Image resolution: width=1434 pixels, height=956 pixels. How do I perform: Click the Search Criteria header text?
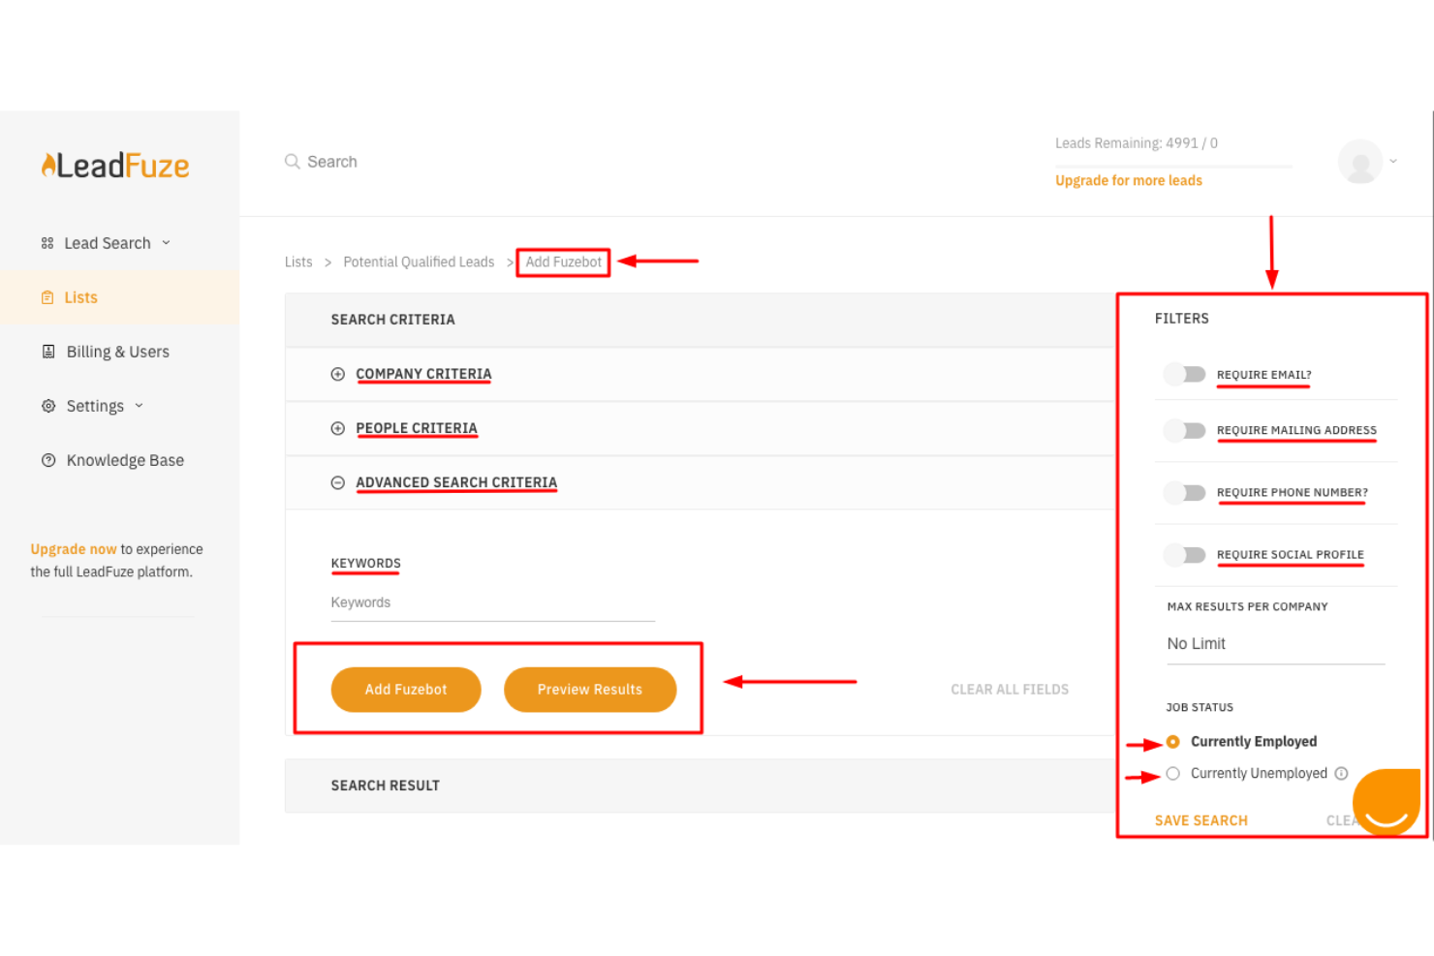[392, 320]
